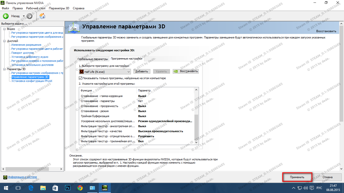
Task: Click settings list scrollbar down arrow
Action: 197,142
